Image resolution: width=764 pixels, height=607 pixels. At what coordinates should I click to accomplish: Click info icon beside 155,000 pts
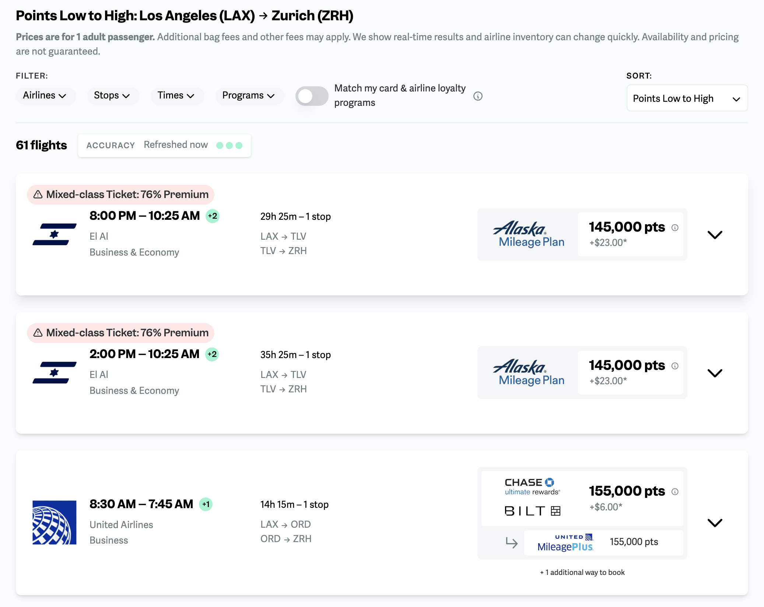click(675, 492)
